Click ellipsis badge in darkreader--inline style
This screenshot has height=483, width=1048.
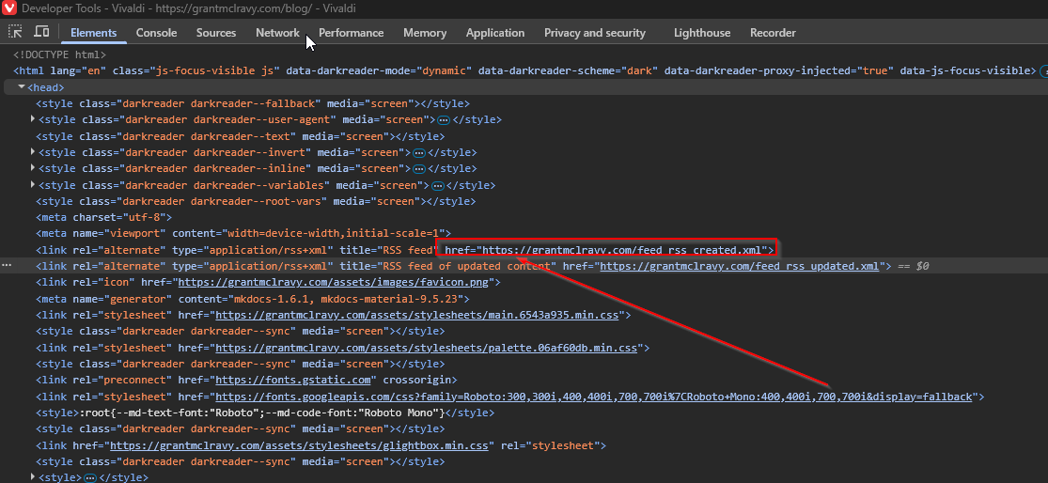pyautogui.click(x=419, y=169)
